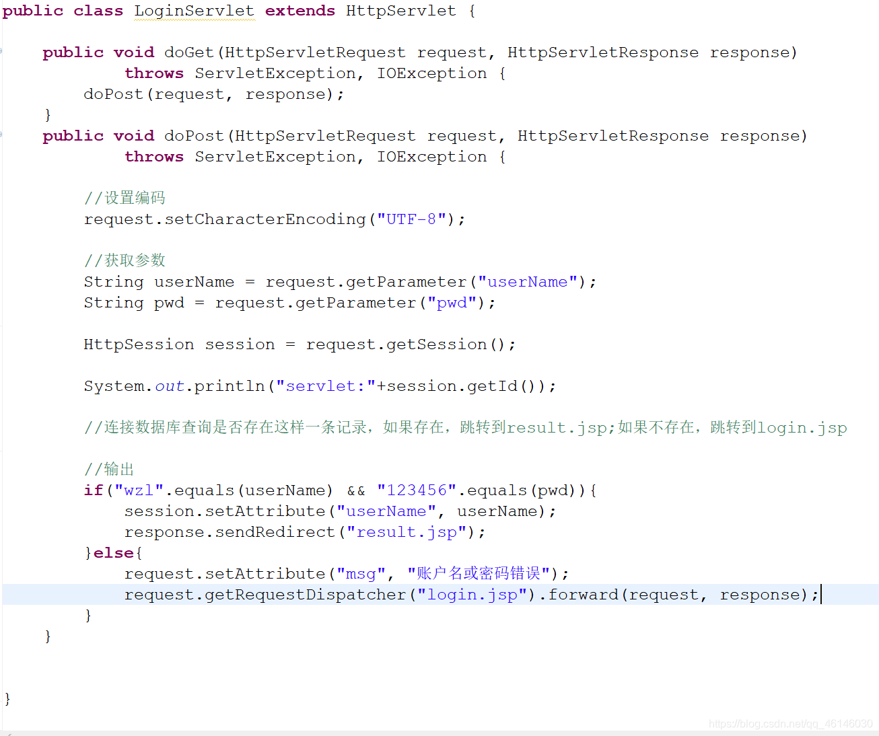Click the else keyword
Viewport: 879px width, 736px height.
click(114, 553)
